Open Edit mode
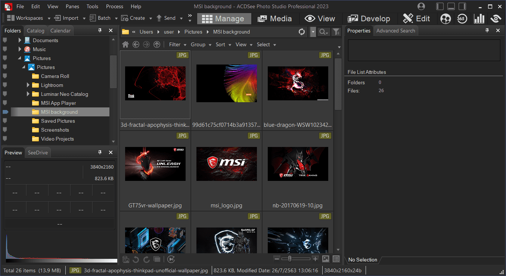The width and height of the screenshot is (506, 276). point(417,19)
